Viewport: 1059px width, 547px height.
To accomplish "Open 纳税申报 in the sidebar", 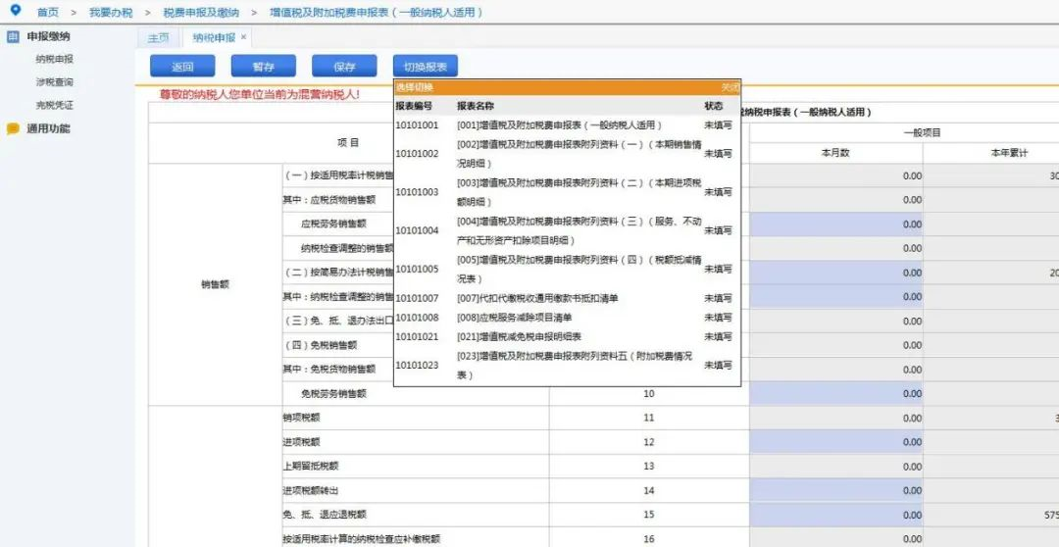I will pos(55,60).
